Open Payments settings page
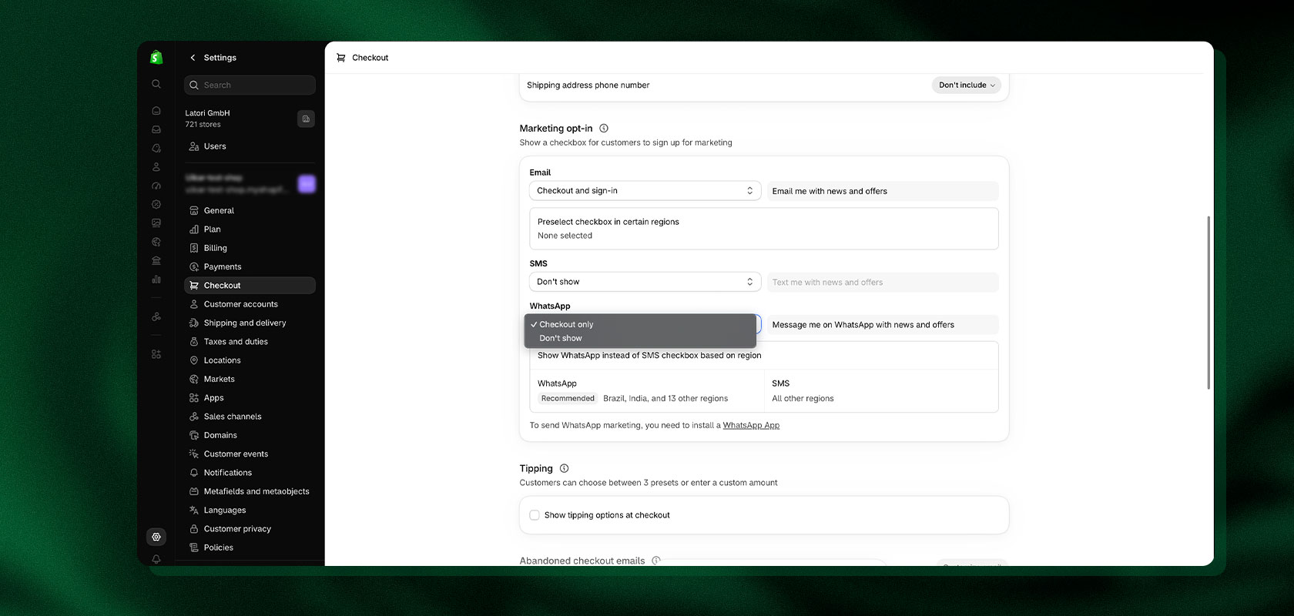Viewport: 1294px width, 616px height. click(250, 266)
